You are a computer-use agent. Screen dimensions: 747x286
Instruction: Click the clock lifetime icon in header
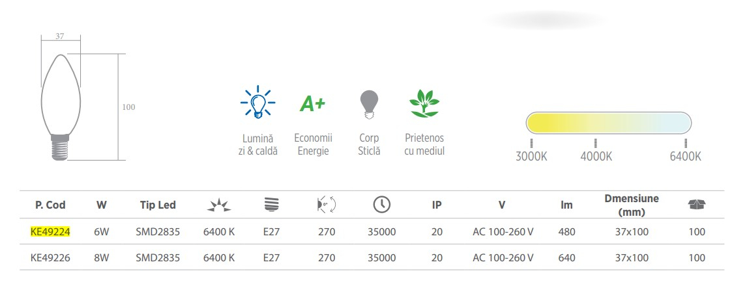[381, 205]
